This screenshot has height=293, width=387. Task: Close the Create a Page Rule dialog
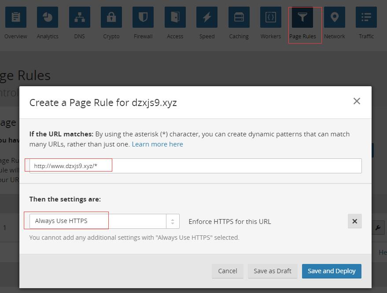[x=357, y=101]
